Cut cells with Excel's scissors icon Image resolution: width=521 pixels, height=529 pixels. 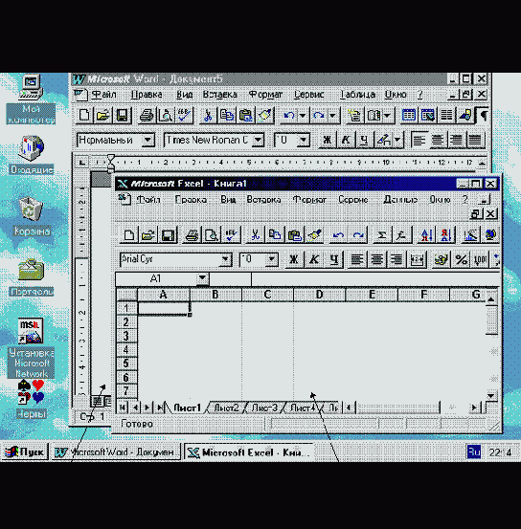[255, 234]
